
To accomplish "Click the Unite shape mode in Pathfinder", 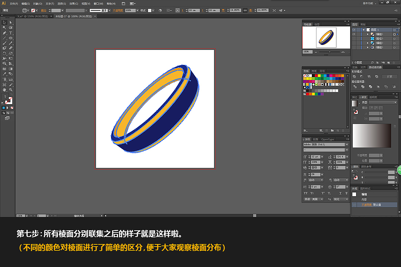I will [354, 76].
